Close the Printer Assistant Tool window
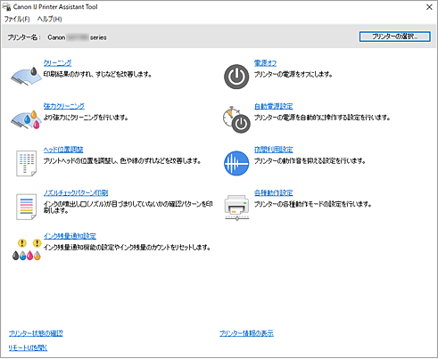This screenshot has width=438, height=359. point(429,7)
